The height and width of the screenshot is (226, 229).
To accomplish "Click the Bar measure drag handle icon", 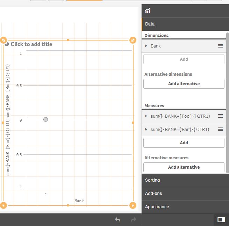I will (x=221, y=129).
